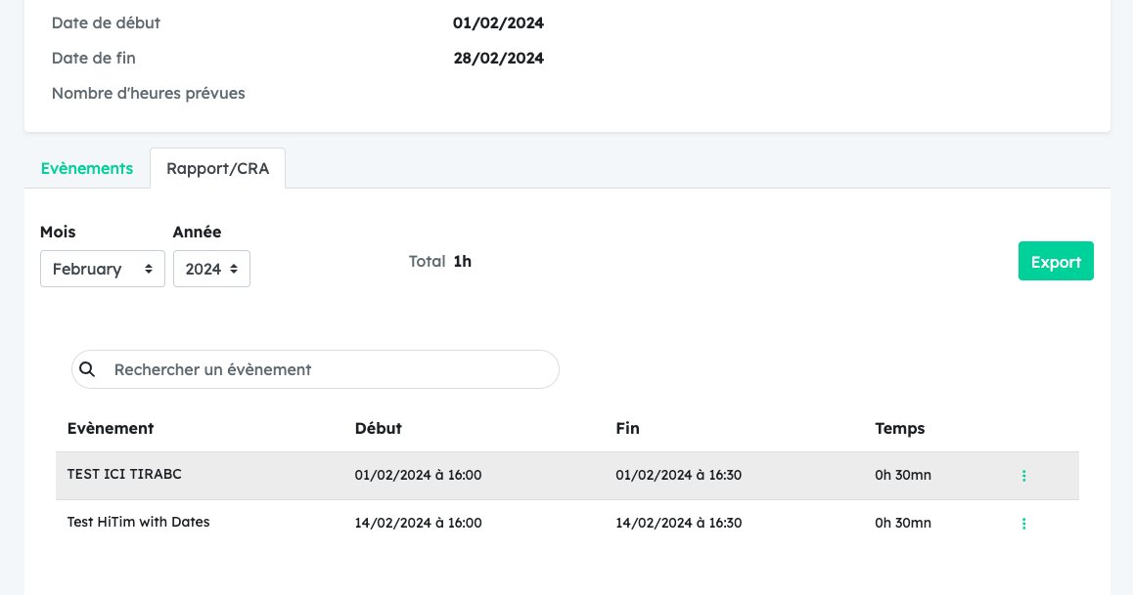Click the Temps column header
Viewport: 1133px width, 595px height.
[x=899, y=428]
